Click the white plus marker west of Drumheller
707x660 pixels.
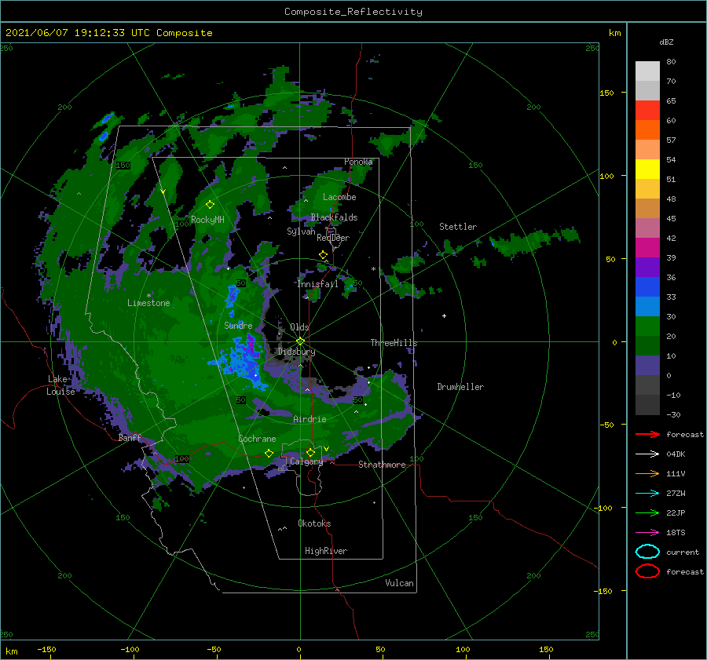444,315
